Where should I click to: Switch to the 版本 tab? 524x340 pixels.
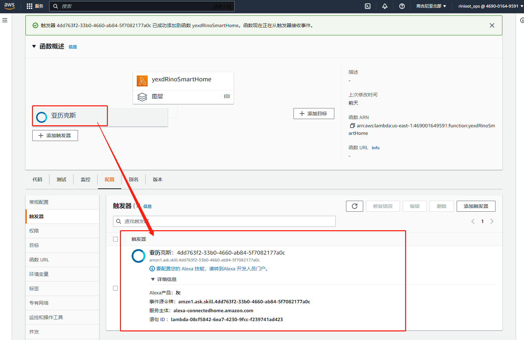[158, 179]
